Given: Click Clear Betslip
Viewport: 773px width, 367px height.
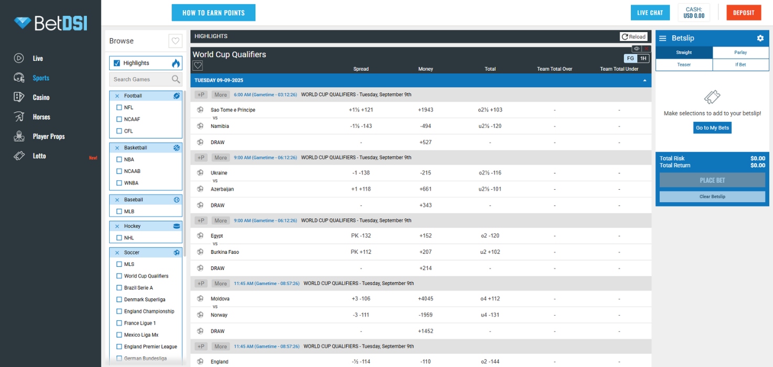Looking at the screenshot, I should click(x=712, y=197).
